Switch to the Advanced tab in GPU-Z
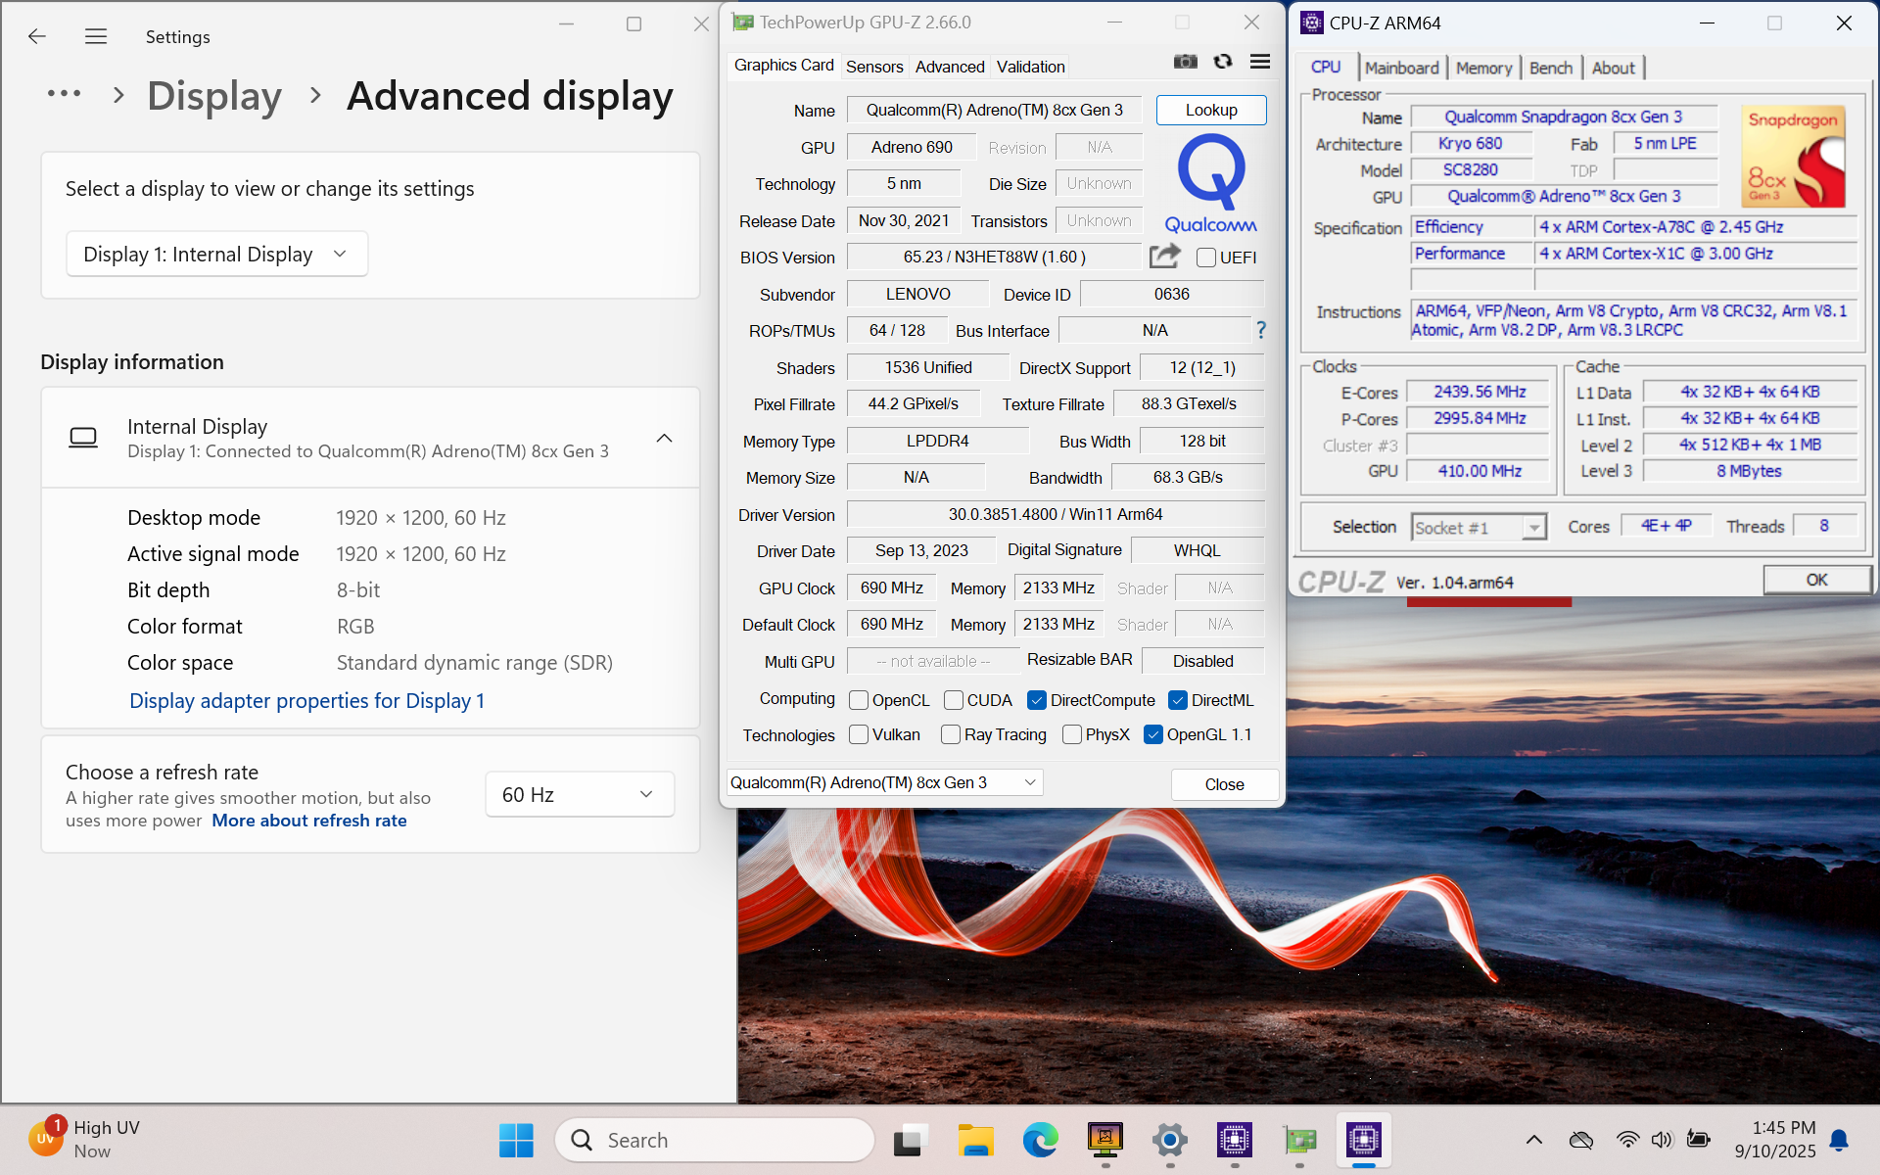 click(x=950, y=67)
